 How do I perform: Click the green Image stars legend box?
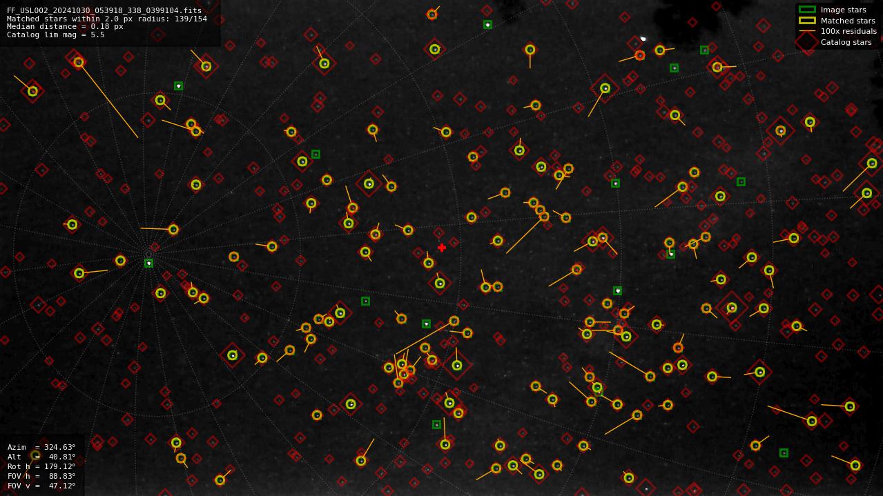click(807, 10)
